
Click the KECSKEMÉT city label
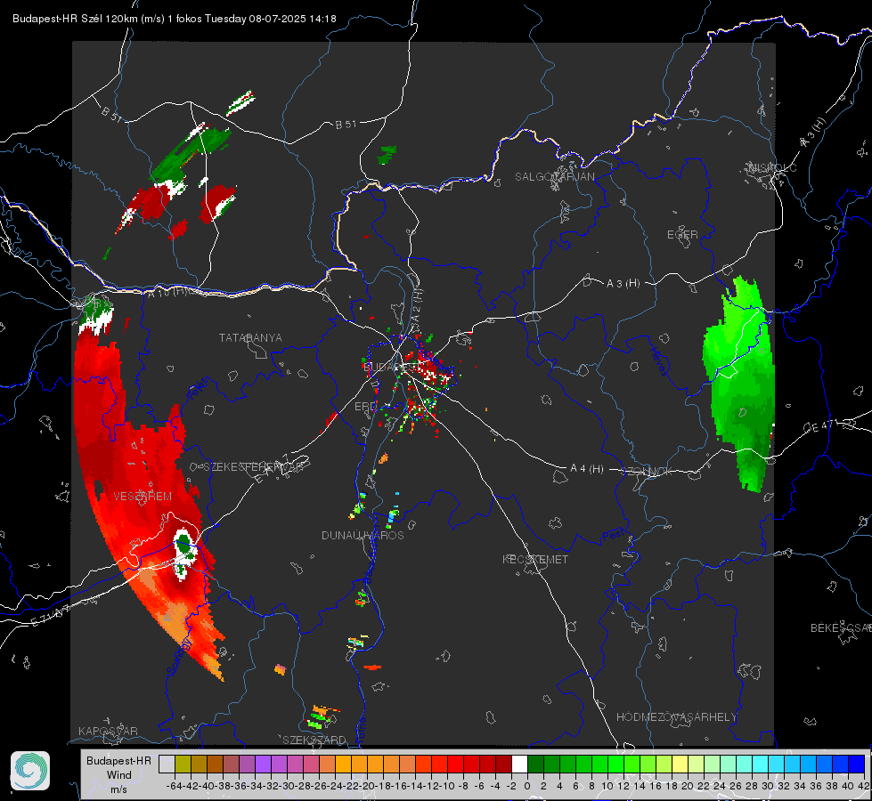coord(535,559)
